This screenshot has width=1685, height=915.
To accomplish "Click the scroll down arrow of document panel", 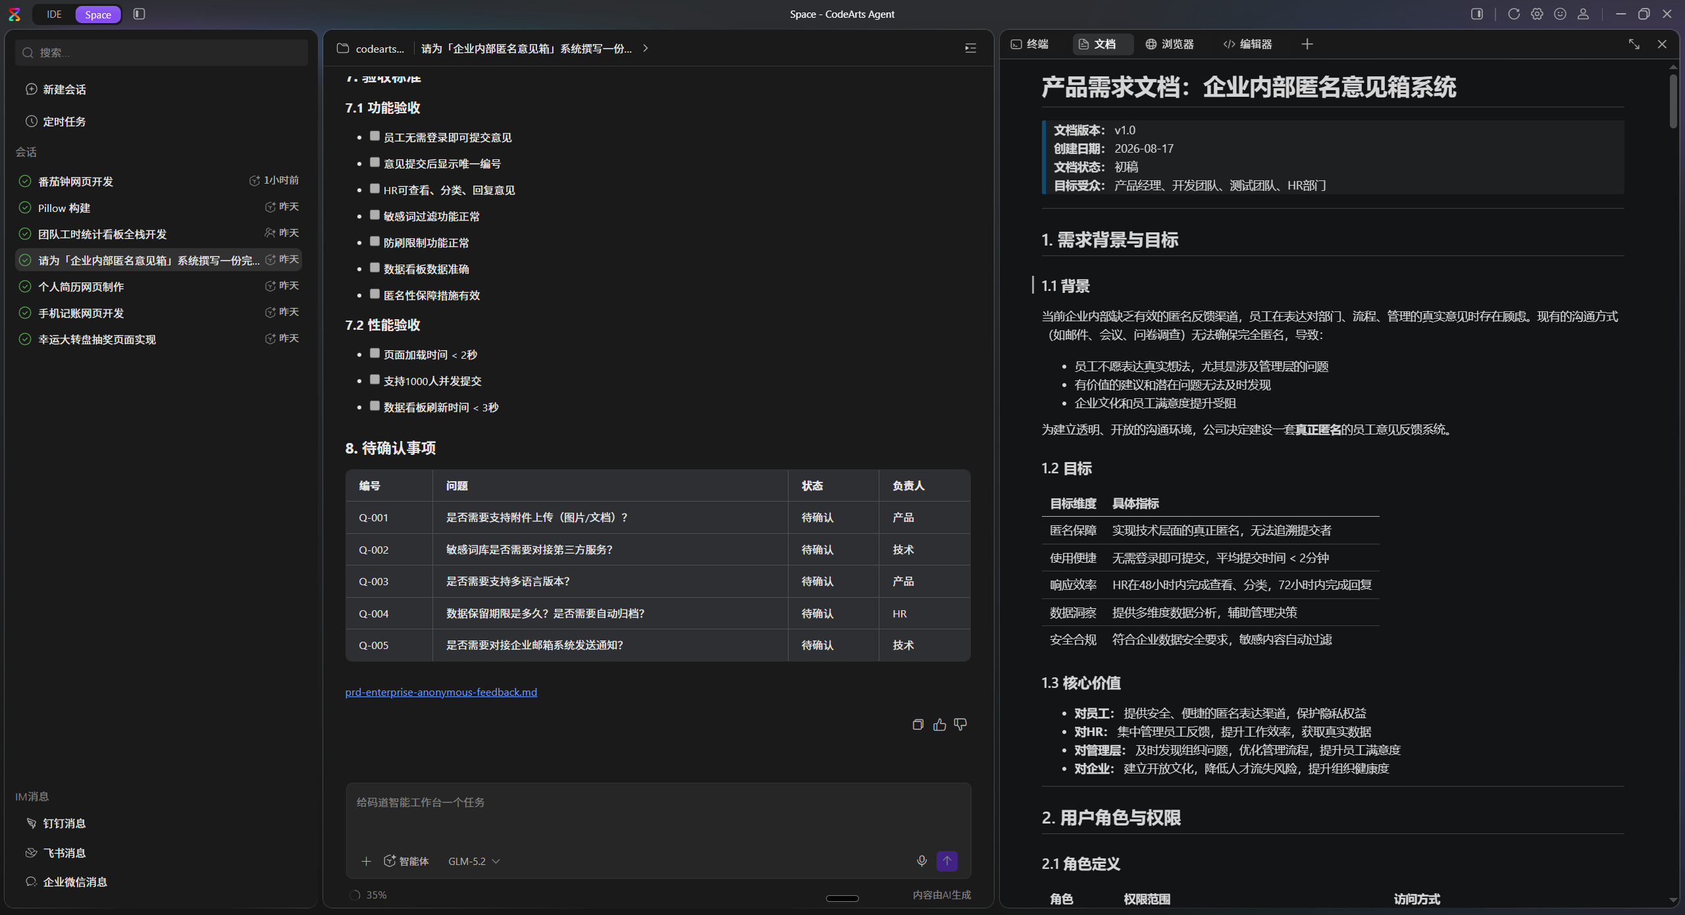I will pos(1674,901).
